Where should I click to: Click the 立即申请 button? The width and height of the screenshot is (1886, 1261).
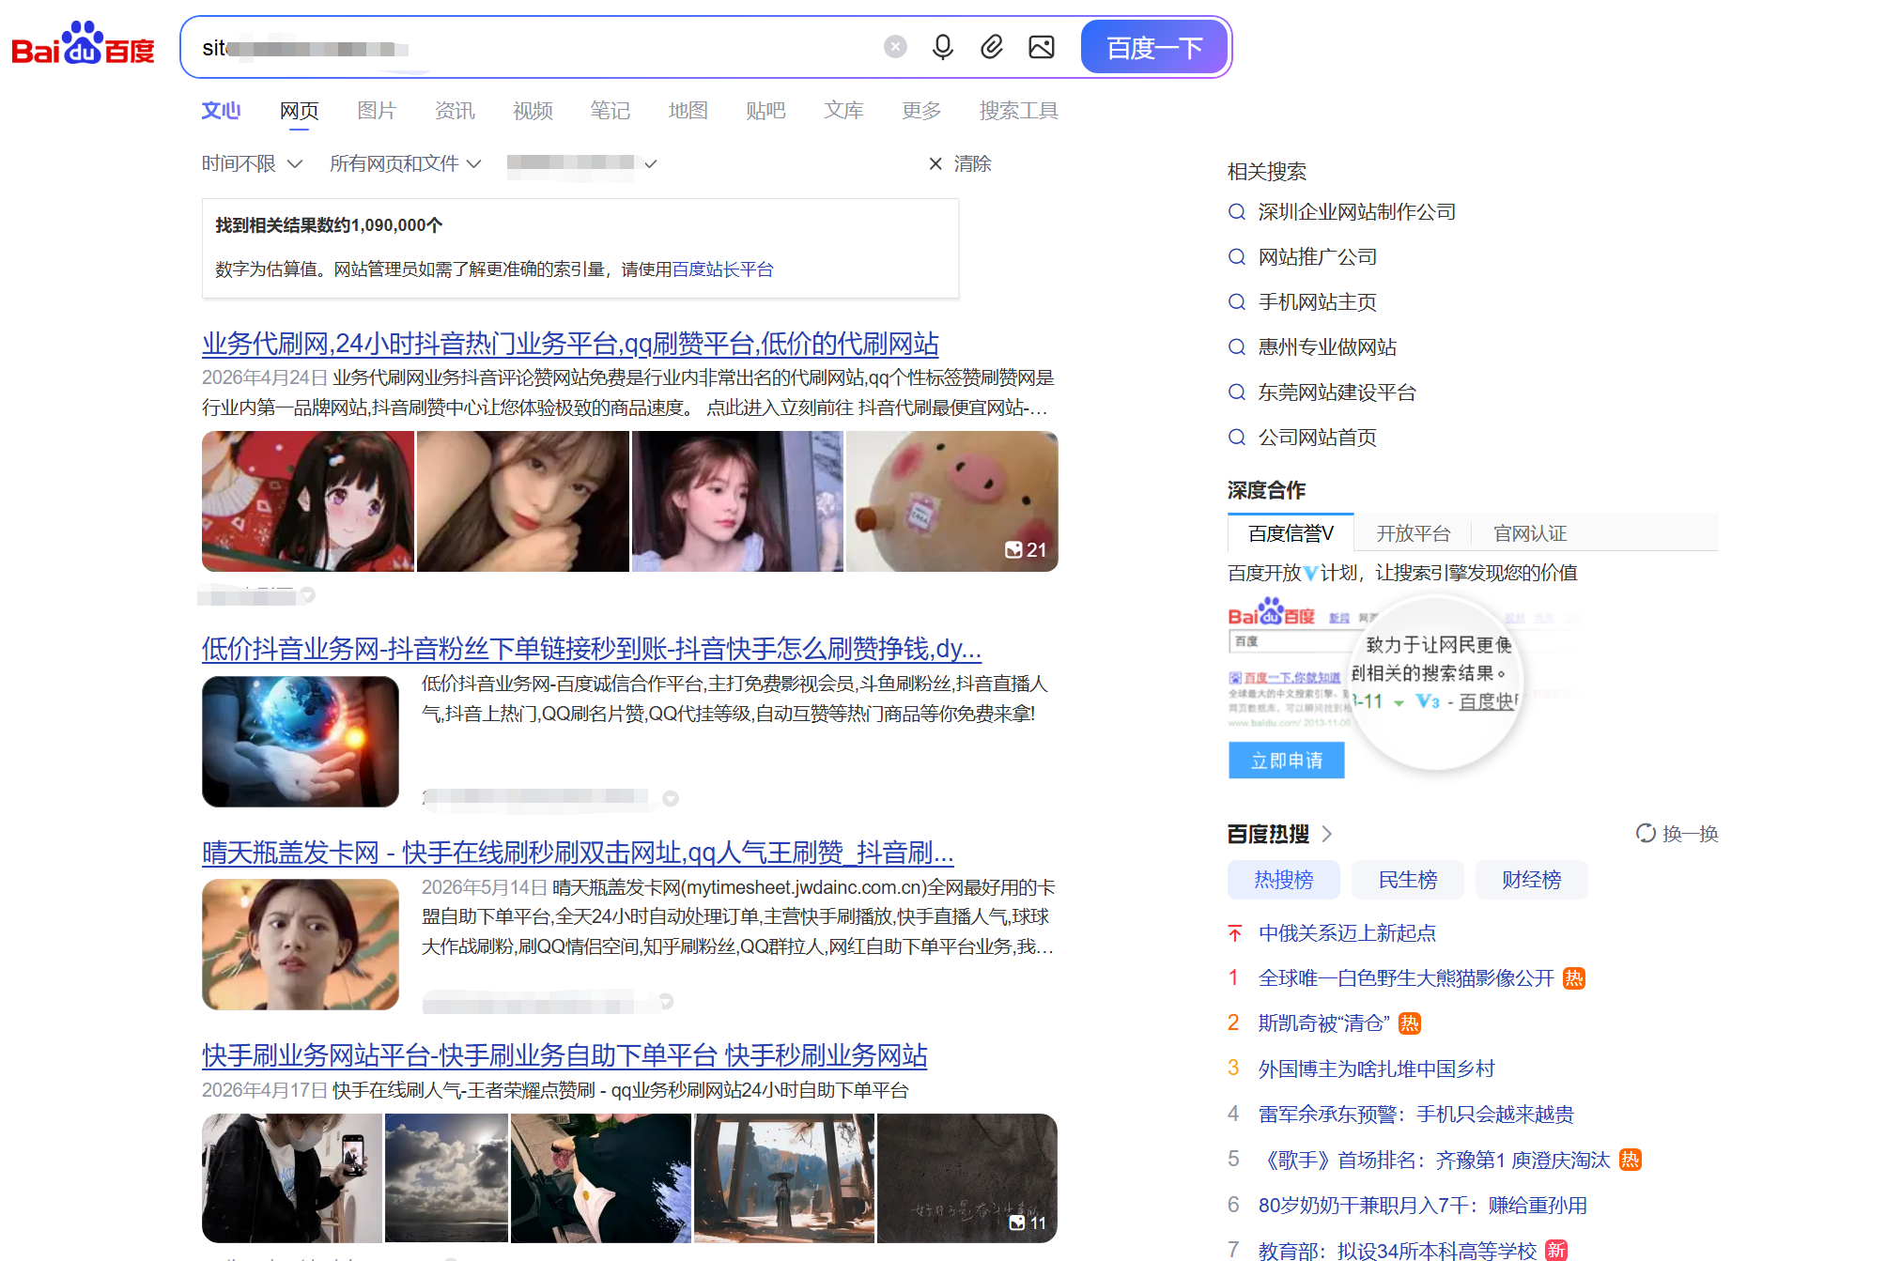pyautogui.click(x=1286, y=761)
